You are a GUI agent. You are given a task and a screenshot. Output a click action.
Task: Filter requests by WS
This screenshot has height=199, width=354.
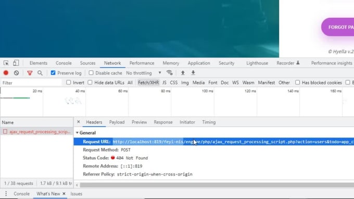(x=235, y=83)
